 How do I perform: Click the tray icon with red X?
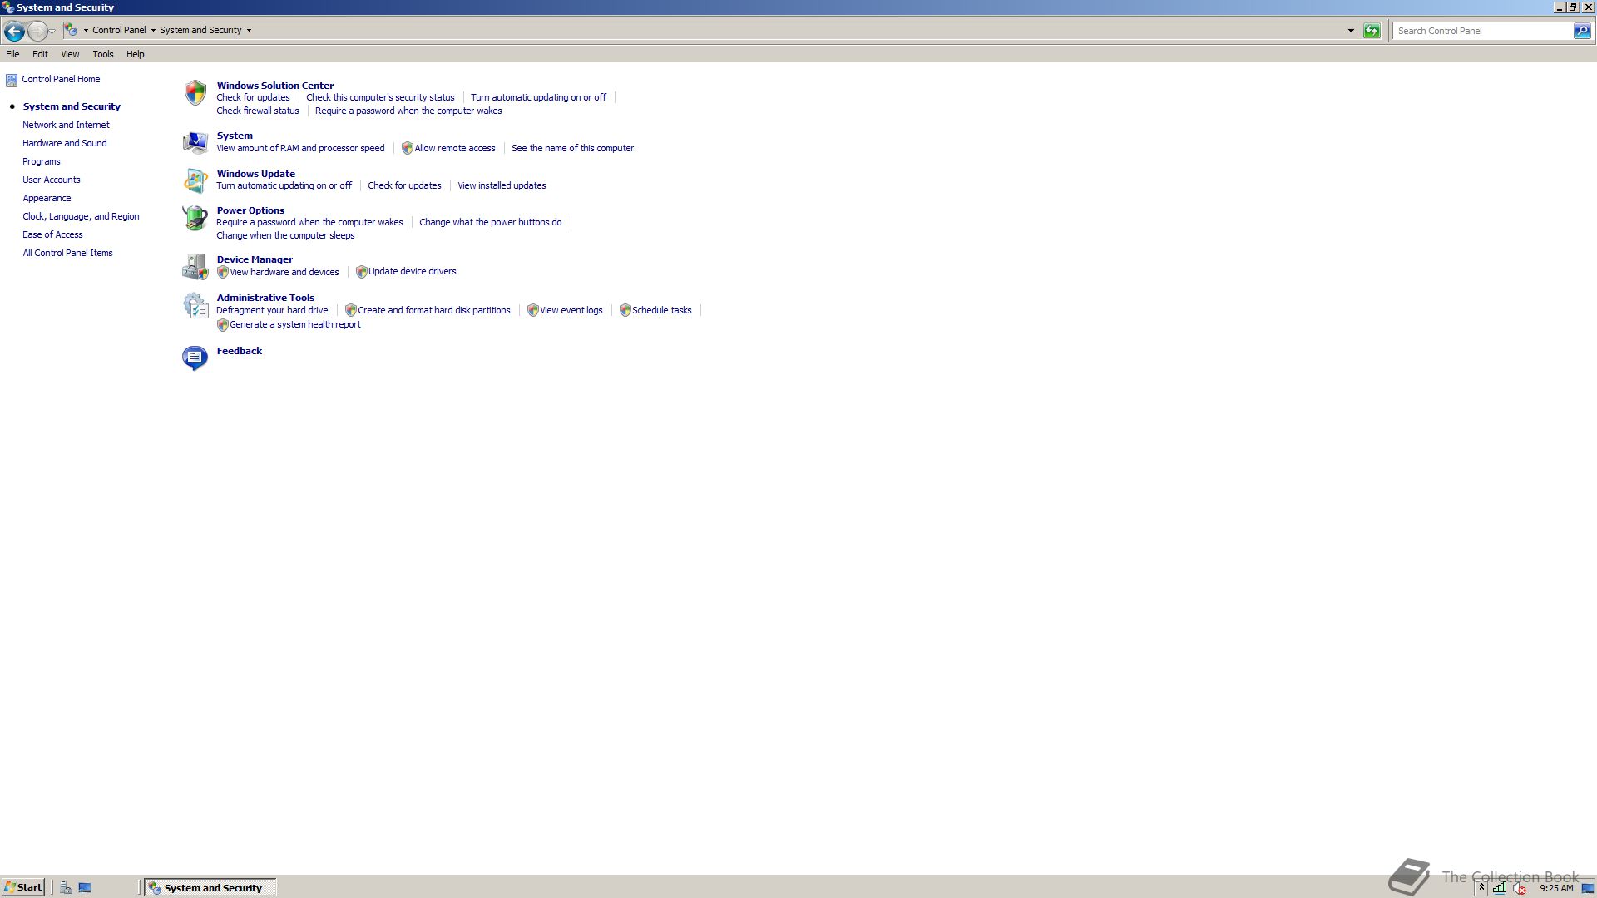[1519, 887]
